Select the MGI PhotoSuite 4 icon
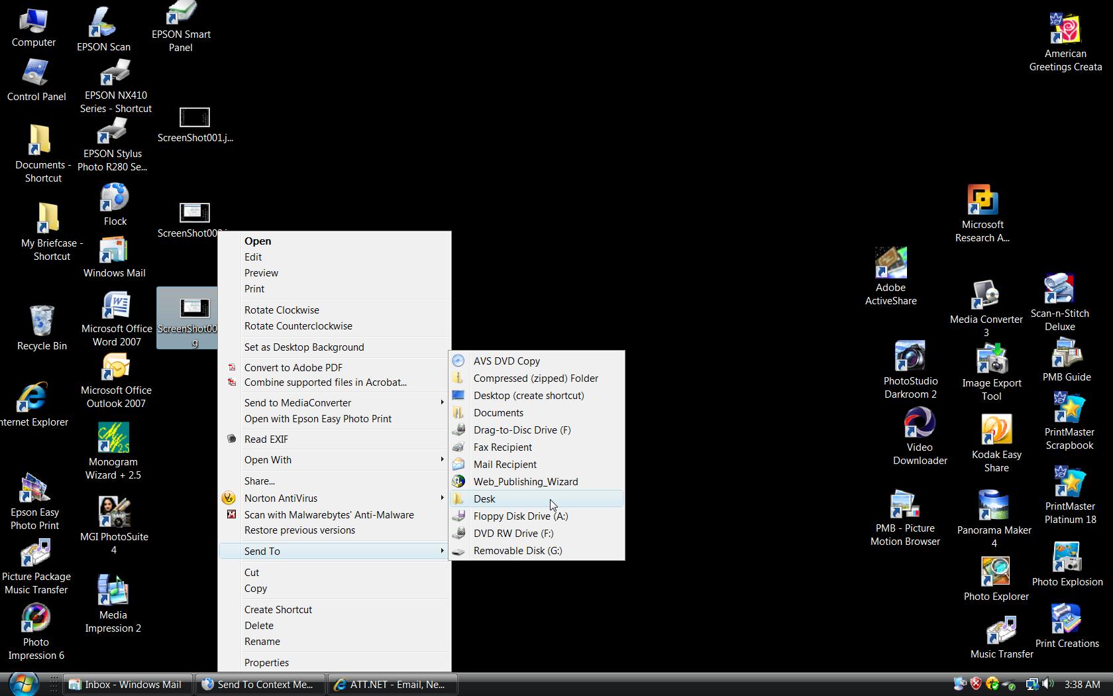Viewport: 1113px width, 696px height. pyautogui.click(x=114, y=526)
